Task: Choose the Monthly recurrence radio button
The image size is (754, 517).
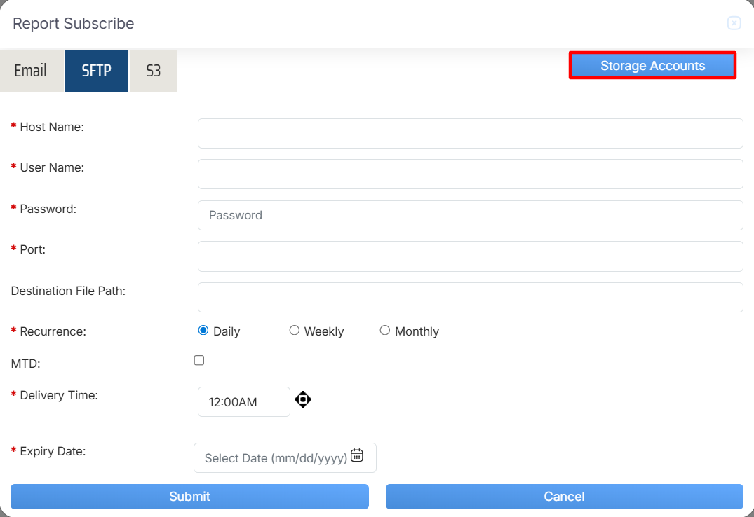Action: click(x=385, y=331)
